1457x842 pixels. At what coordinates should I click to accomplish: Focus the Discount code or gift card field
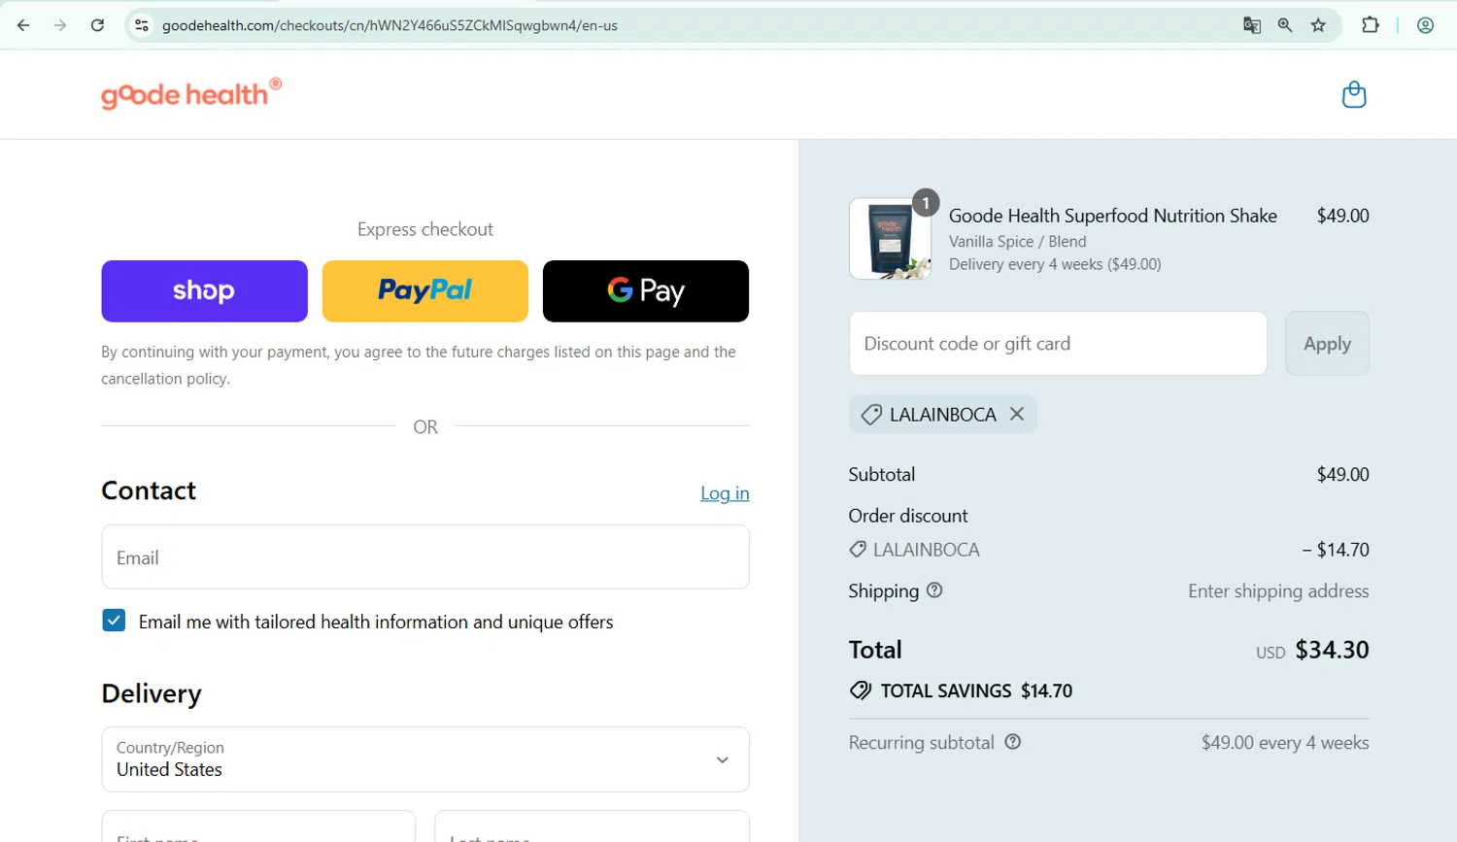click(x=1058, y=344)
